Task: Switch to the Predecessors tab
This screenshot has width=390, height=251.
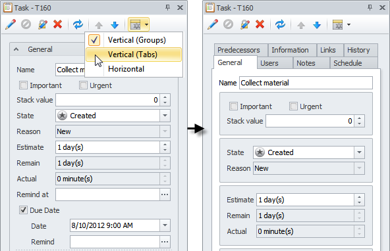Action: [x=238, y=50]
